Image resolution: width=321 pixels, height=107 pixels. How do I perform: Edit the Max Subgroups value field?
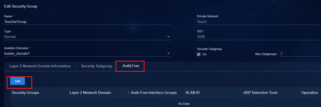[301, 54]
